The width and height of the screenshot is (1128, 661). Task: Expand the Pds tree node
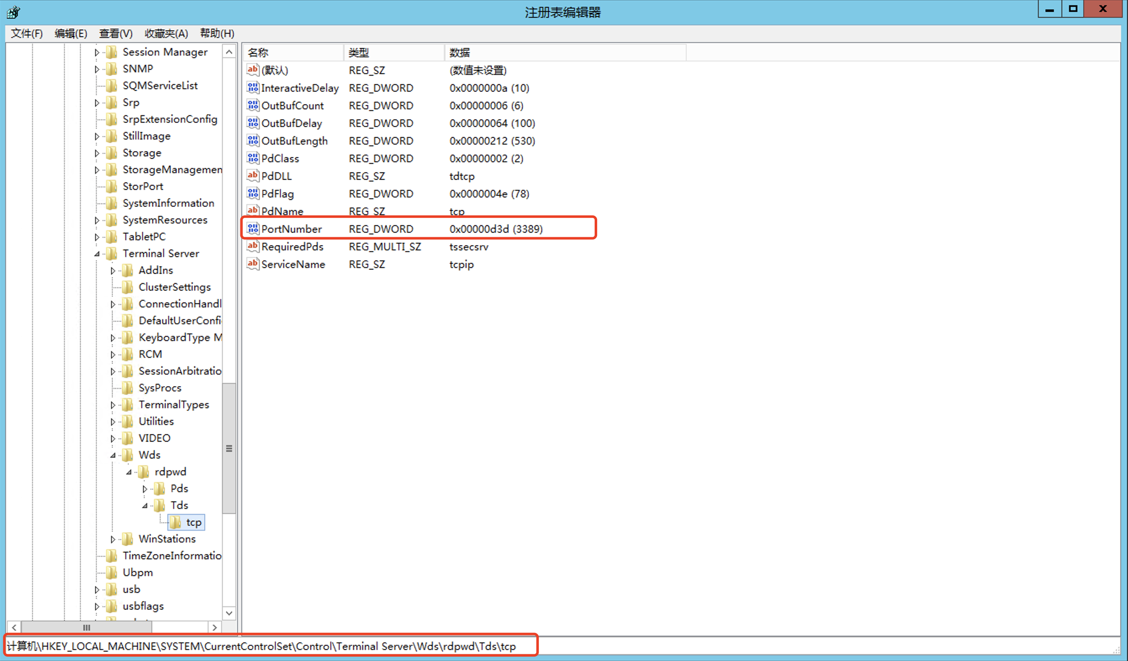click(x=145, y=489)
